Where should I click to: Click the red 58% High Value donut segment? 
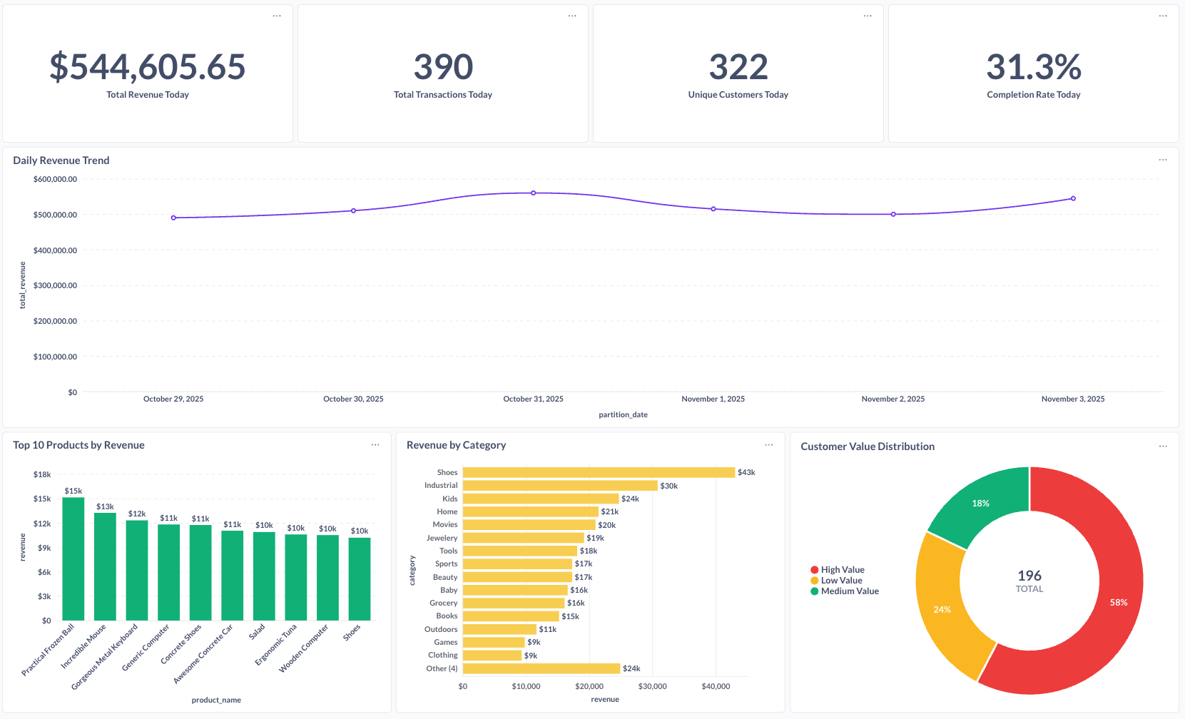coord(1119,603)
